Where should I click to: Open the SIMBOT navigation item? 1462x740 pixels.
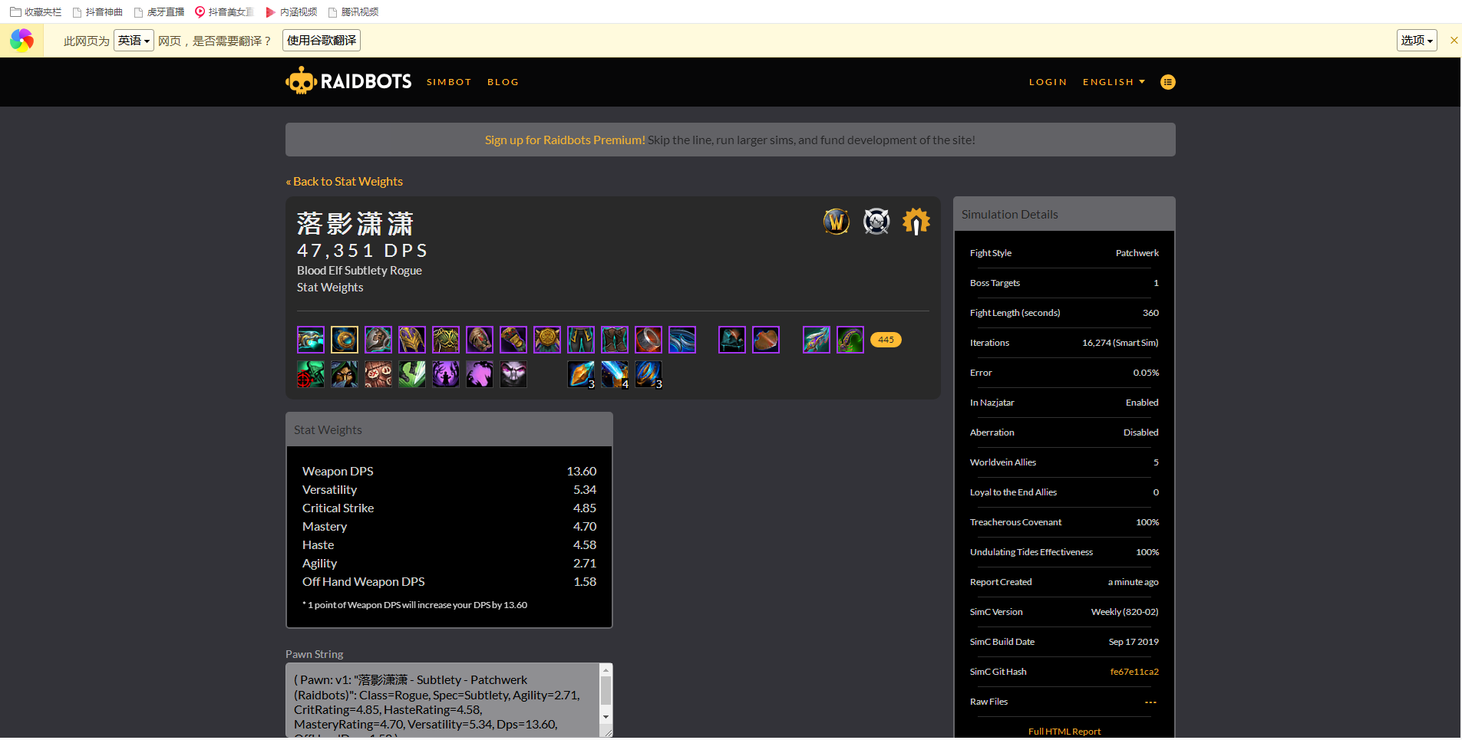pos(449,82)
